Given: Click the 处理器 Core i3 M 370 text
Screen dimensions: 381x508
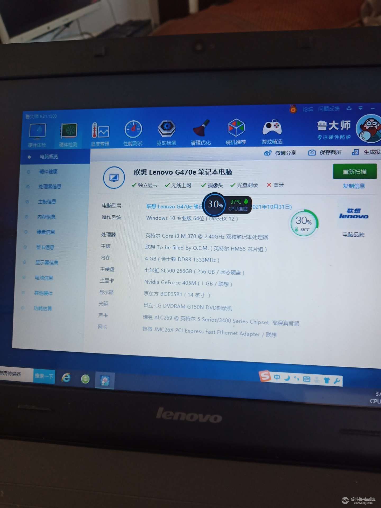Looking at the screenshot, I should (x=207, y=236).
